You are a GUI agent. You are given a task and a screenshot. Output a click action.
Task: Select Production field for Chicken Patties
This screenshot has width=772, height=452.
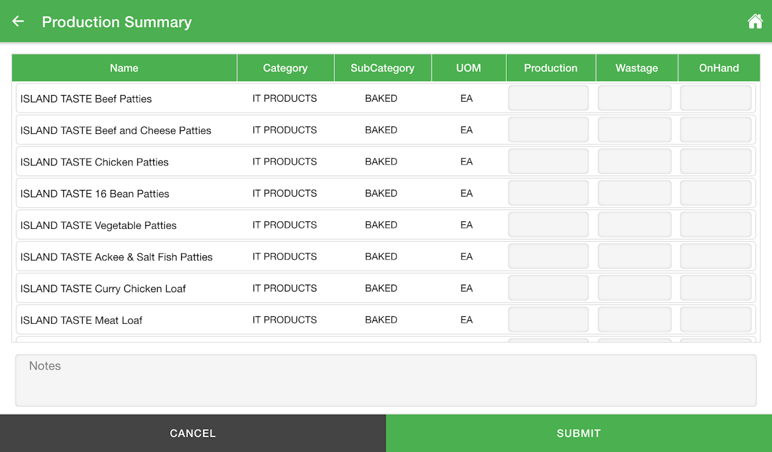[x=549, y=162]
